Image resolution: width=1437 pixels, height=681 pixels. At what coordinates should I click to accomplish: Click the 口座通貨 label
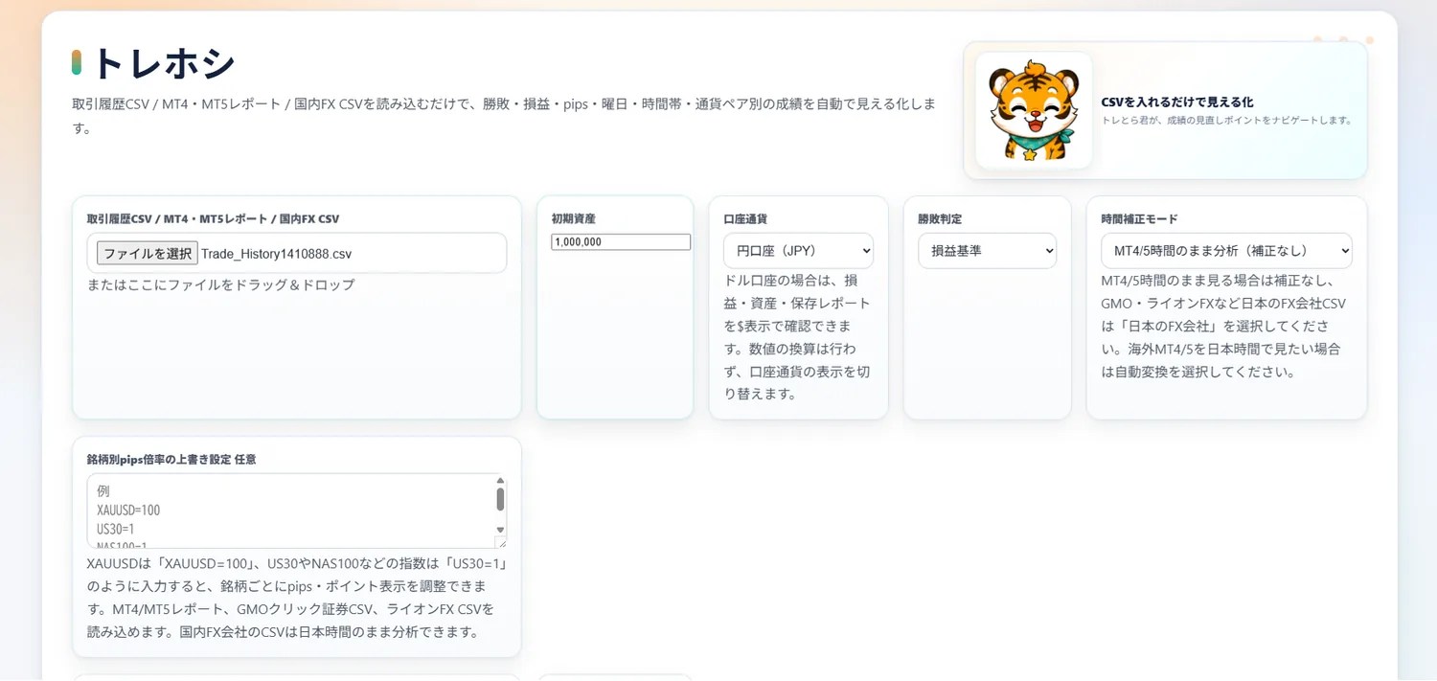(x=745, y=219)
